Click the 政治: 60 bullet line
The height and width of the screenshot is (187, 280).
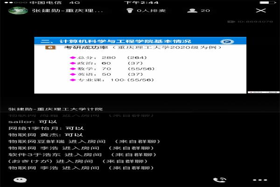[106, 63]
